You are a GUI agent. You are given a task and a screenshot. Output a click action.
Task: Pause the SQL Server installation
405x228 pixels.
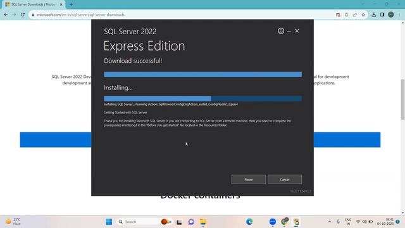point(249,179)
